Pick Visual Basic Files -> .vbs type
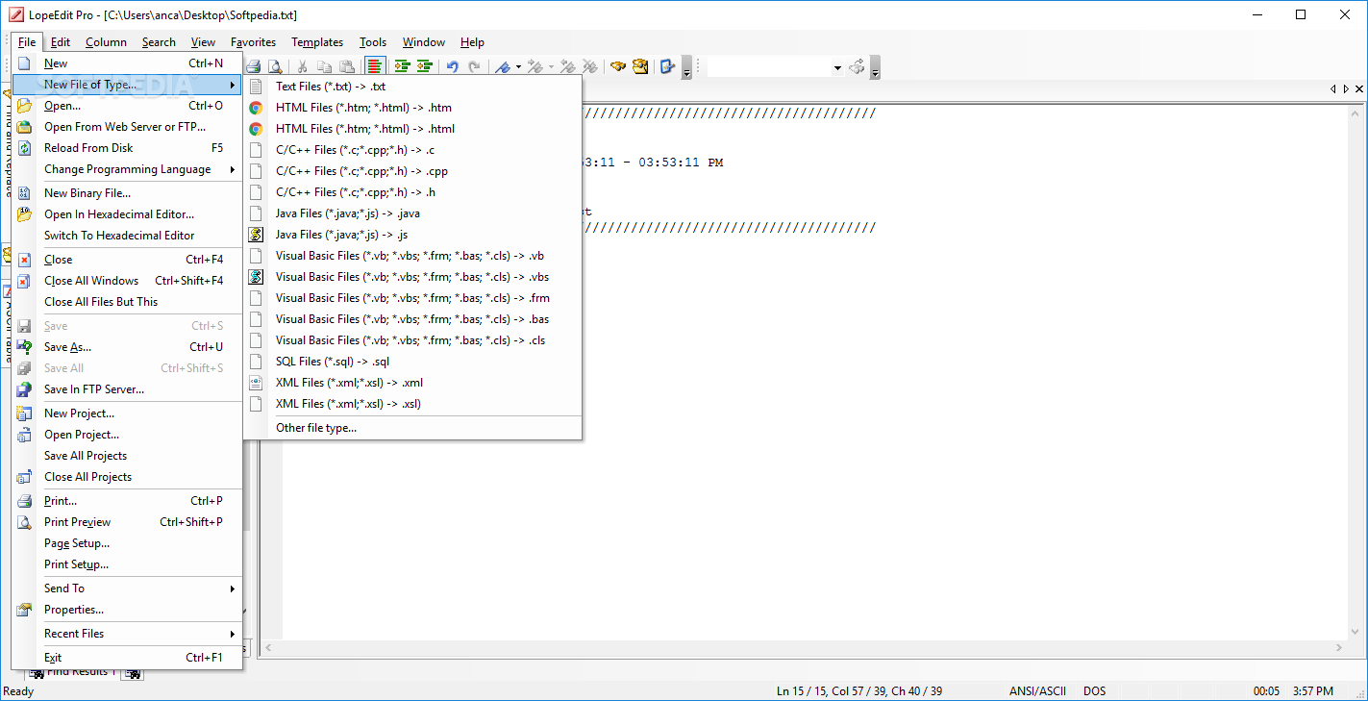 click(x=413, y=277)
